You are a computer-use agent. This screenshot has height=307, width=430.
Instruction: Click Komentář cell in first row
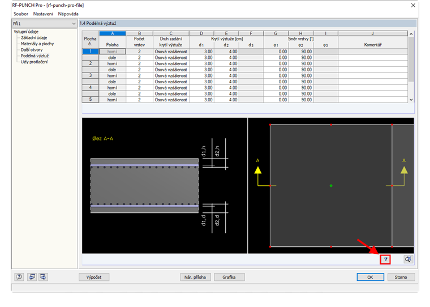[x=373, y=52]
